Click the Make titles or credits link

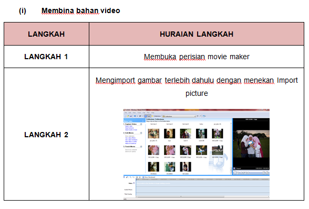131,141
